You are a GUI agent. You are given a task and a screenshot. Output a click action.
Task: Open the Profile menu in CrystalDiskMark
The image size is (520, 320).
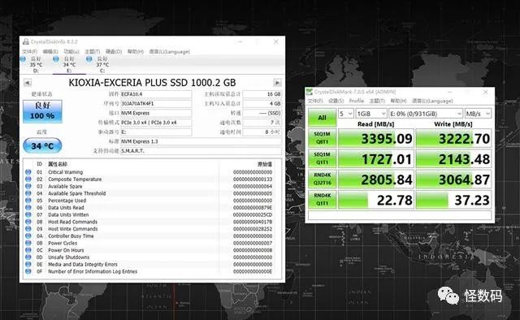point(357,101)
